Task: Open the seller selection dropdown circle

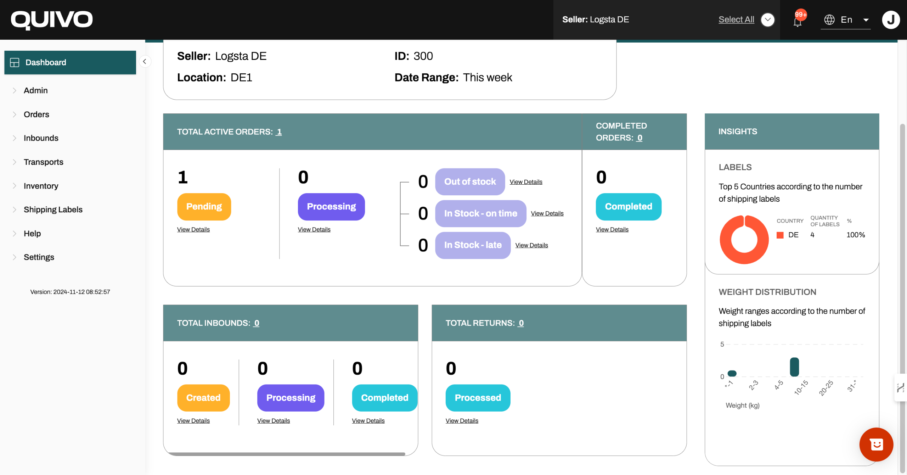Action: [767, 20]
